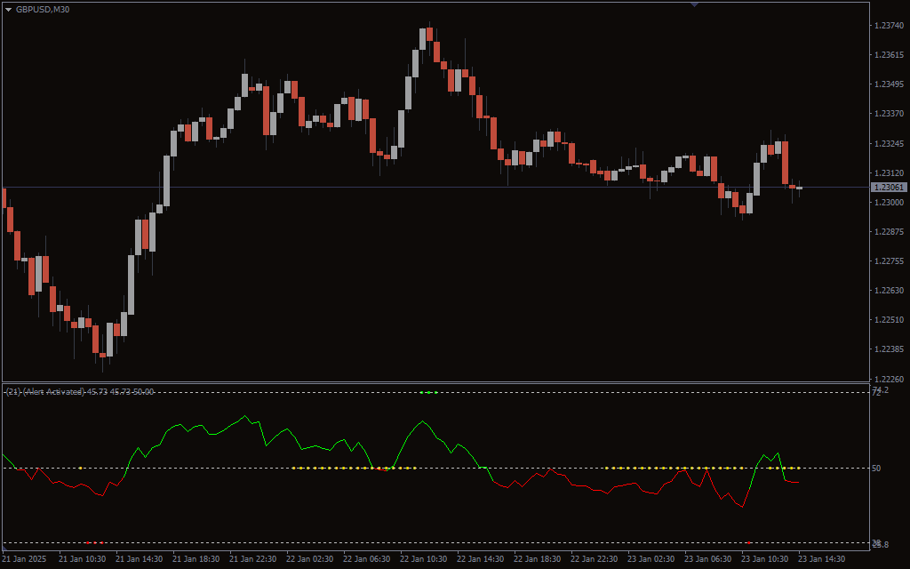Click the '22 Jan 10:30' time axis label
This screenshot has height=569, width=910.
coord(422,559)
